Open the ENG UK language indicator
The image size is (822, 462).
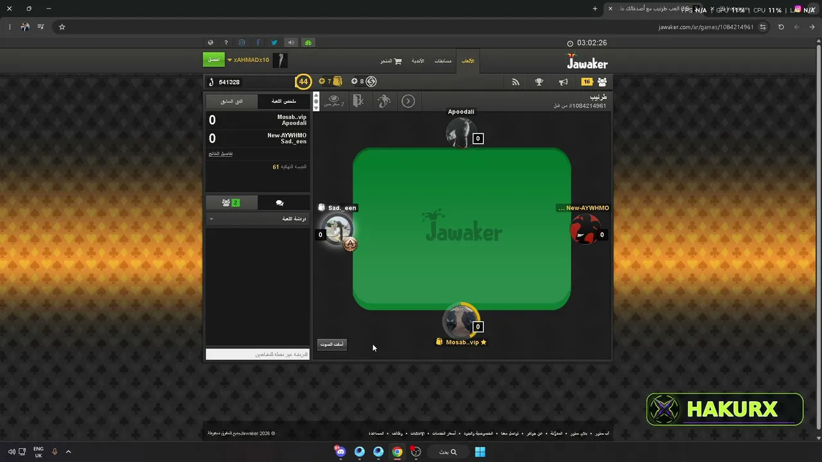pyautogui.click(x=39, y=452)
